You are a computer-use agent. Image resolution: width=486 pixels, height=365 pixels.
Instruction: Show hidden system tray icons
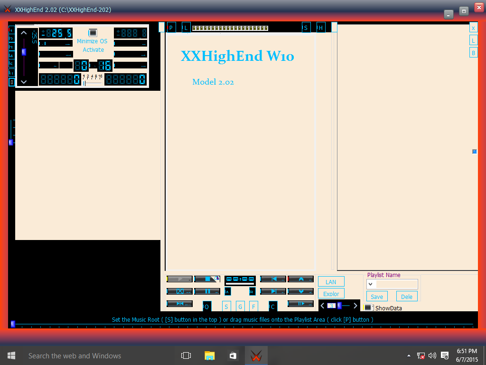point(409,355)
